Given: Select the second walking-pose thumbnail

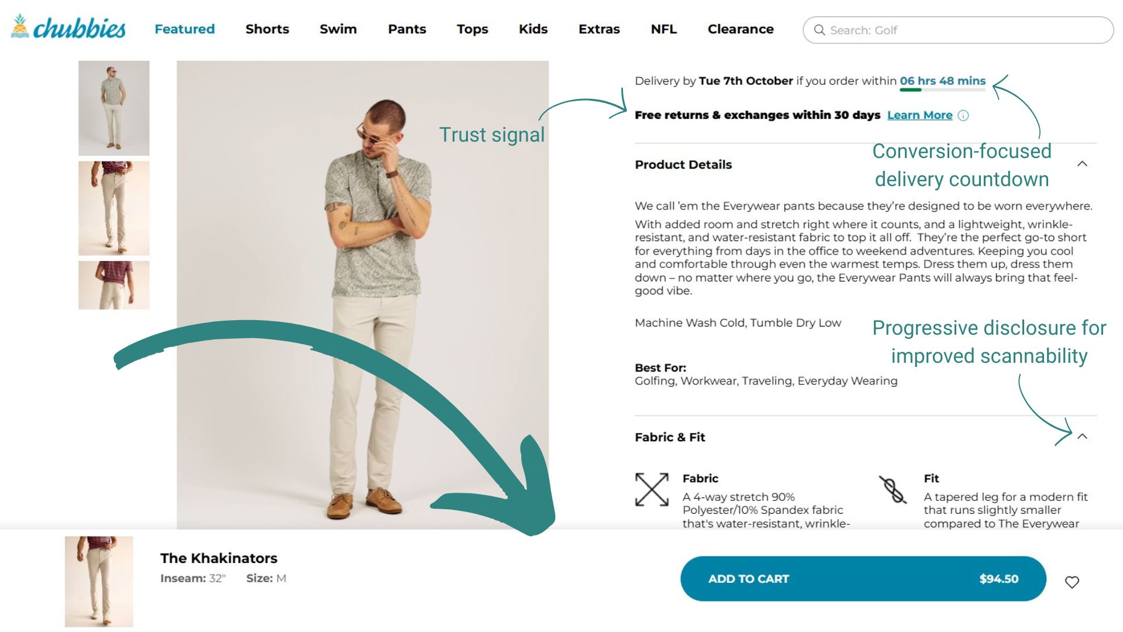Looking at the screenshot, I should click(114, 208).
